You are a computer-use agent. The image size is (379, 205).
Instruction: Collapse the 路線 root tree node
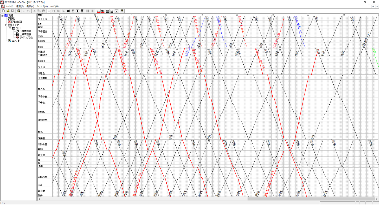[3, 15]
